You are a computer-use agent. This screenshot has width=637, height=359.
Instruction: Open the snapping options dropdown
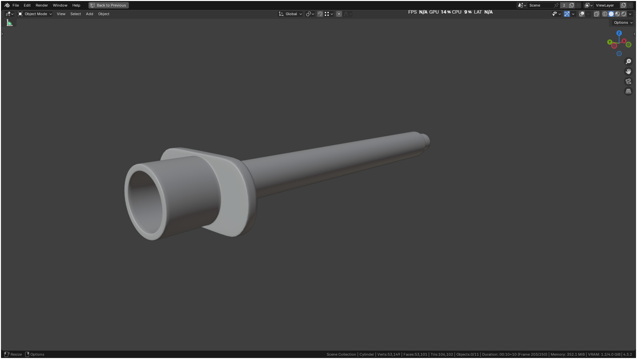pos(328,14)
